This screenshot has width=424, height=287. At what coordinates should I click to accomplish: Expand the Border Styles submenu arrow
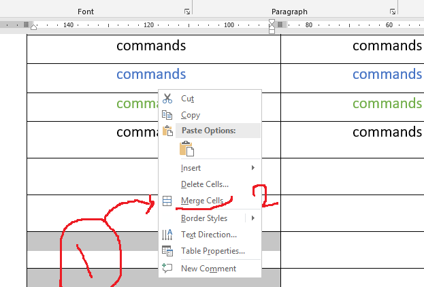click(253, 218)
